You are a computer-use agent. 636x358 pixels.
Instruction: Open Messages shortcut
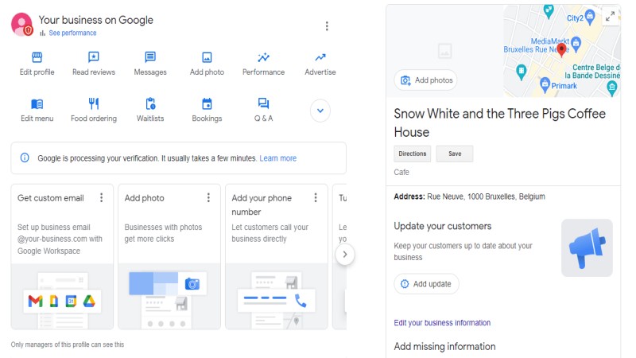150,64
